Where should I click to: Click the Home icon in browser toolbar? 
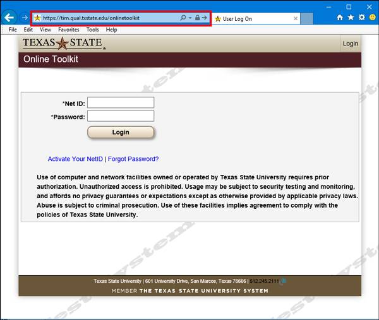pyautogui.click(x=340, y=18)
